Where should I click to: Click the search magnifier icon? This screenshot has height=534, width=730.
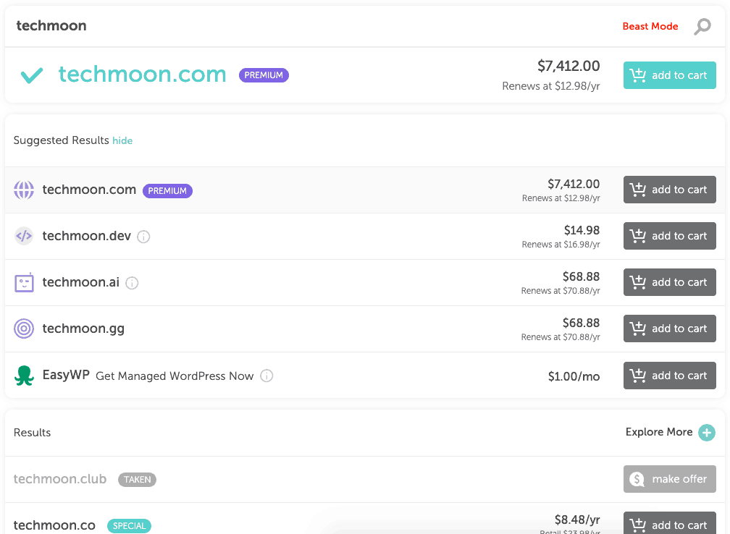(702, 27)
